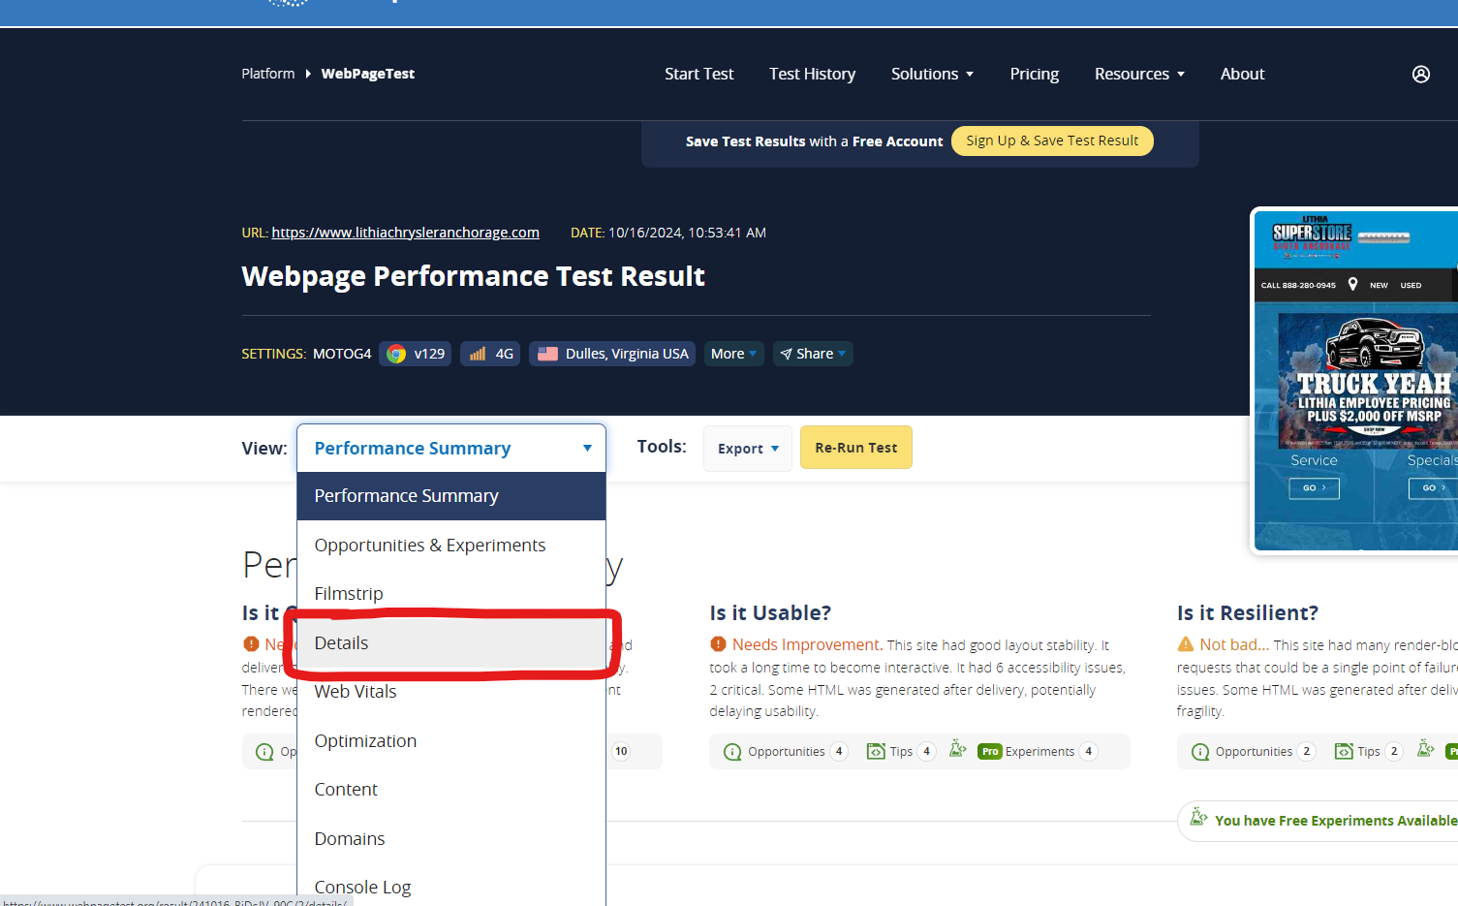Click the map pin icon in site screenshot

(1352, 284)
